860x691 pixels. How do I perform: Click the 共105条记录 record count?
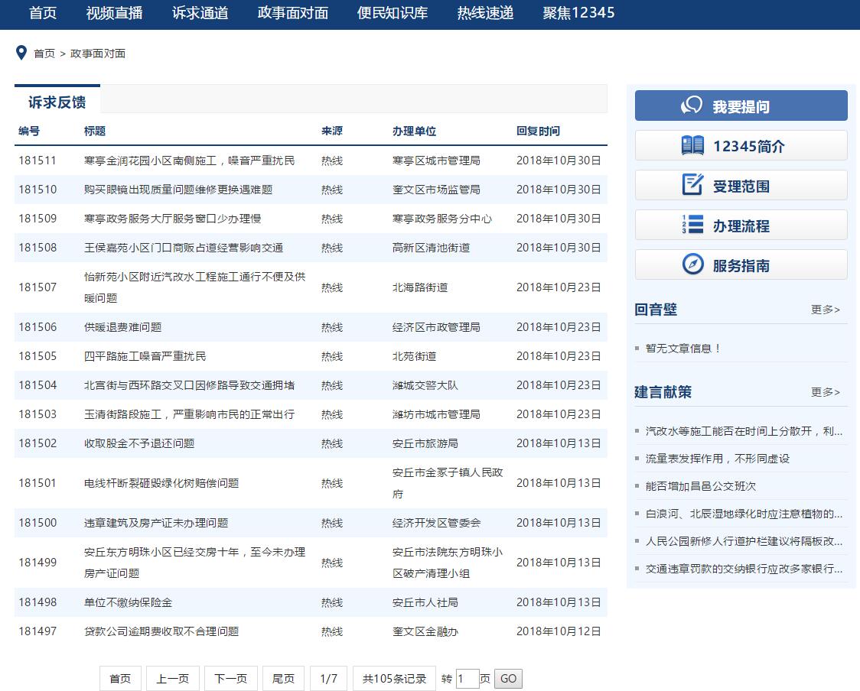pos(394,679)
